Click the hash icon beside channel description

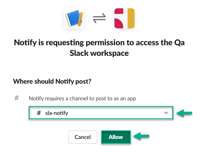pyautogui.click(x=17, y=98)
